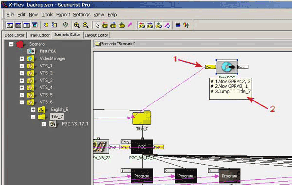This screenshot has height=185, width=292.
Task: Click the First PGC disc node in the canvas
Action: pyautogui.click(x=227, y=67)
